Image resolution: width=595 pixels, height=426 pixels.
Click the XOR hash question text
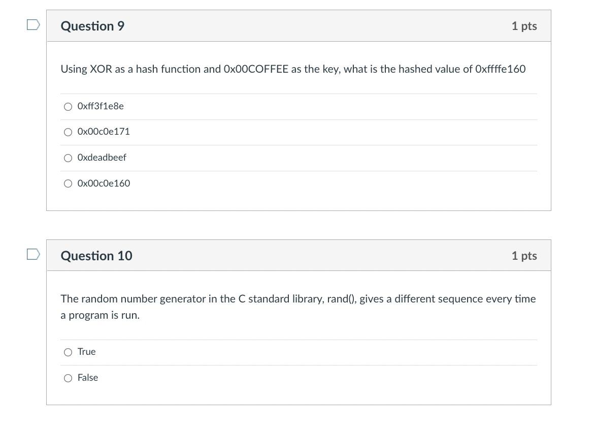pyautogui.click(x=293, y=69)
